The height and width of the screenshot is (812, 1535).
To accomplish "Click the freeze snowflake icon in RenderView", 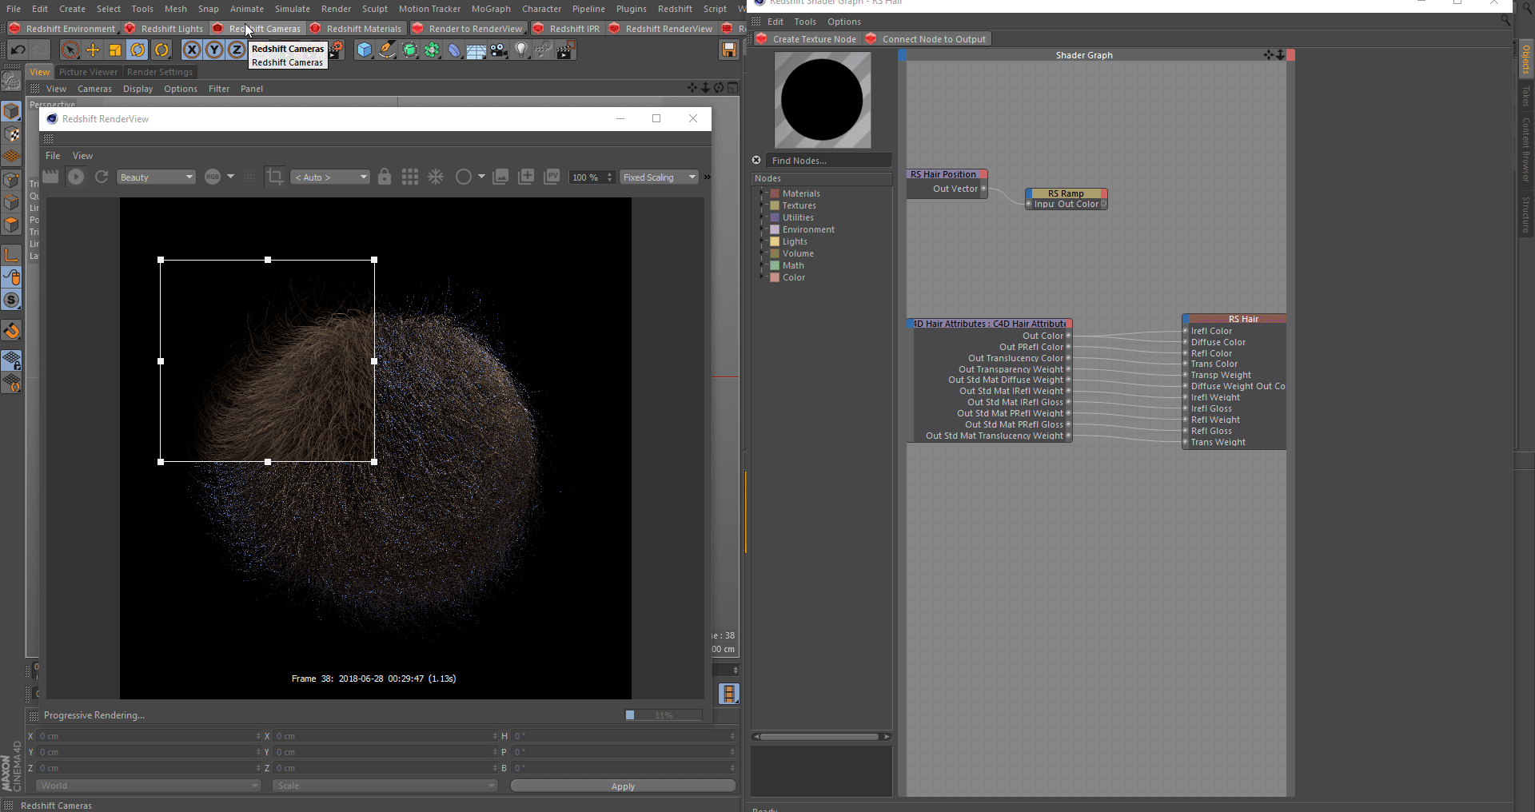I will coord(436,177).
